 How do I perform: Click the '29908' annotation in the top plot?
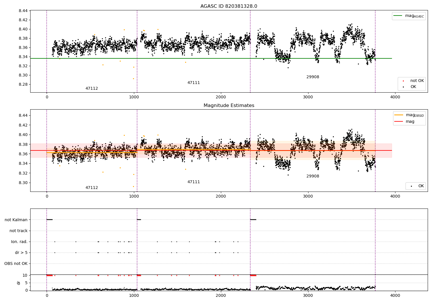tap(313, 77)
